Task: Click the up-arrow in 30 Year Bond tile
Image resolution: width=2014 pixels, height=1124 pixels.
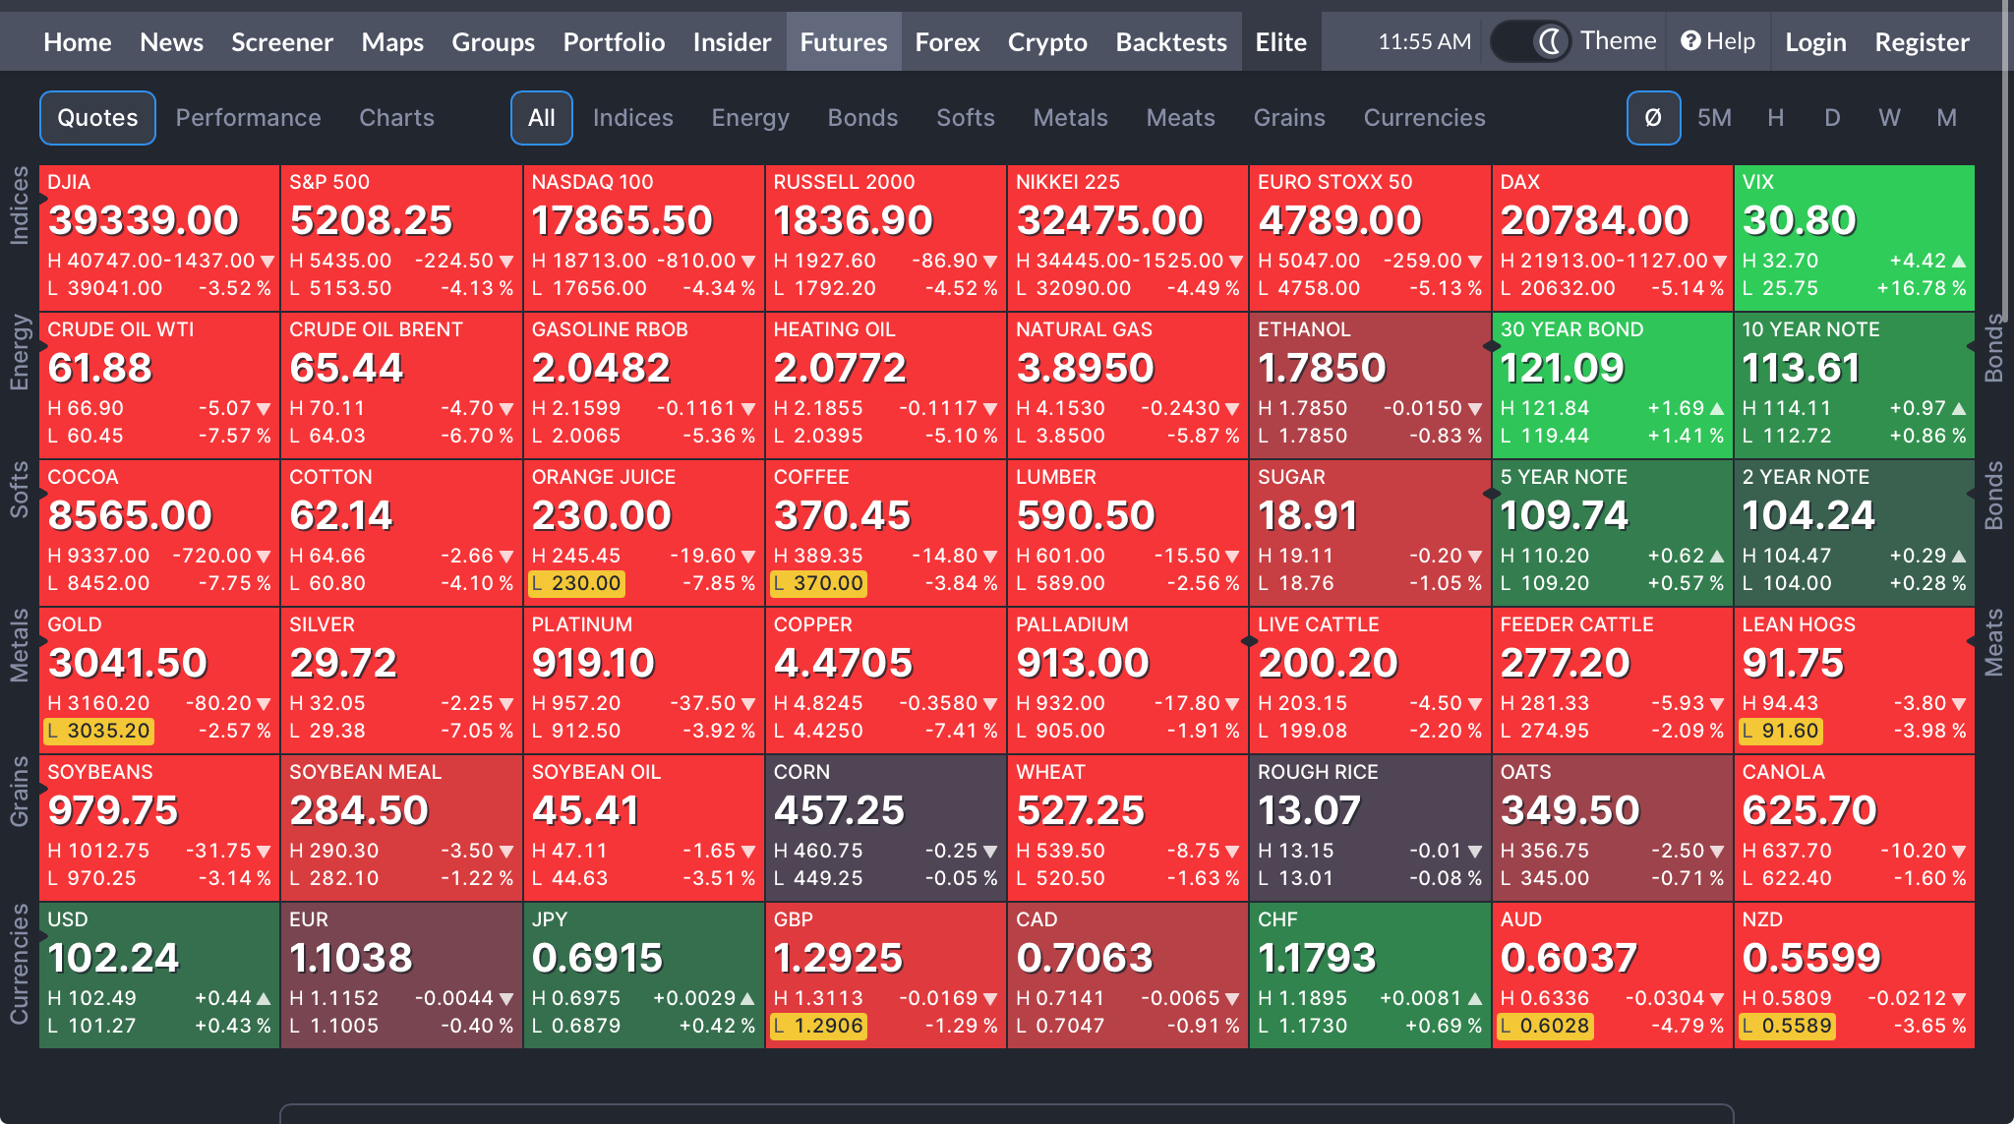Action: click(1717, 408)
